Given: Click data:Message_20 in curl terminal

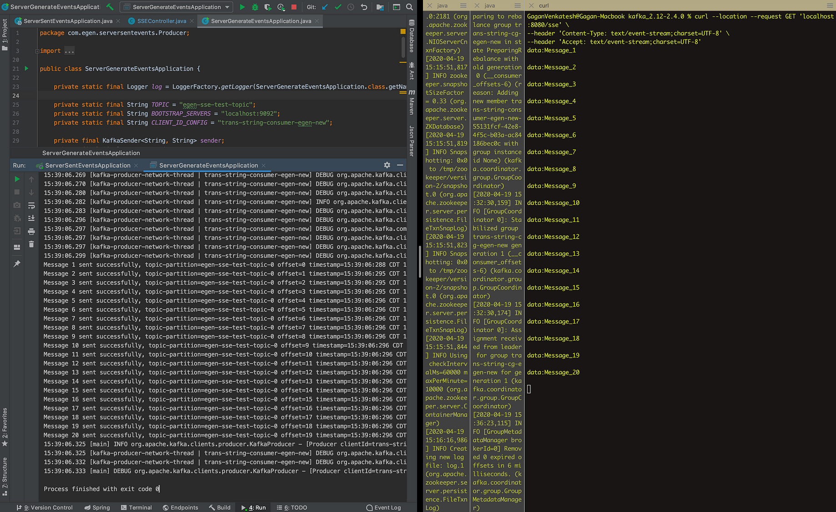Looking at the screenshot, I should pyautogui.click(x=553, y=372).
